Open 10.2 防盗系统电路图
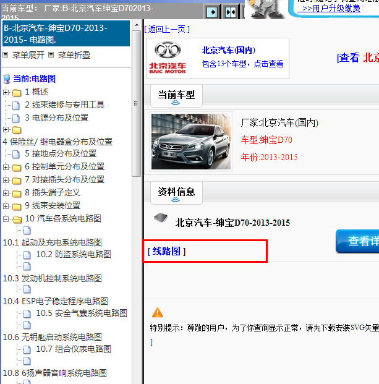The image size is (379, 384). (x=74, y=254)
